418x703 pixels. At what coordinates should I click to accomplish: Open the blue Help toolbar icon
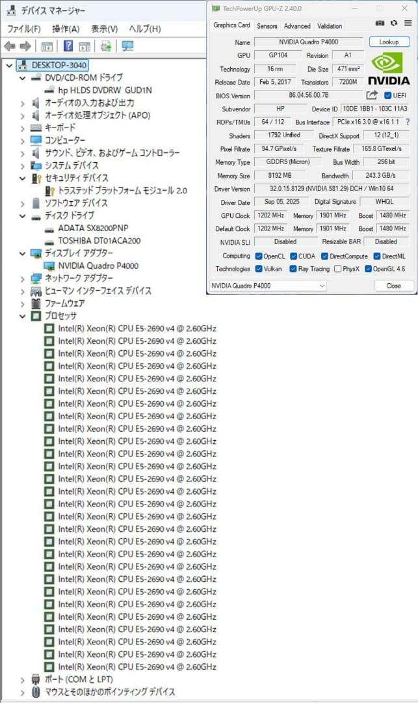(68, 46)
